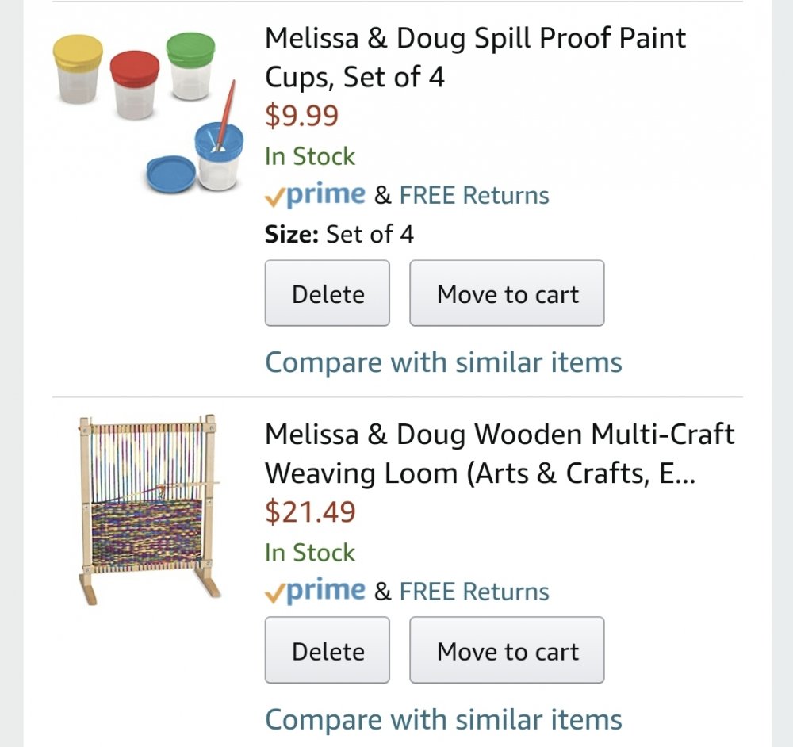The width and height of the screenshot is (793, 747).
Task: Open the Melissa & Doug Spill Proof Paint Cups title
Action: coord(475,57)
